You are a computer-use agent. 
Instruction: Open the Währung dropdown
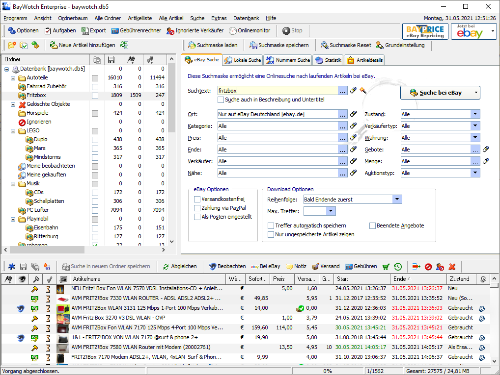(x=475, y=138)
